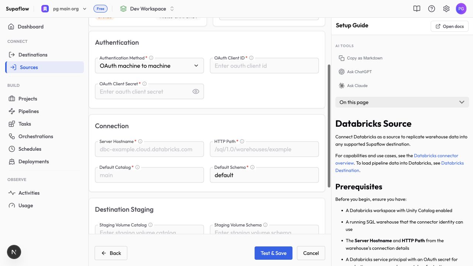This screenshot has width=473, height=266.
Task: Open the settings gear icon
Action: (446, 8)
